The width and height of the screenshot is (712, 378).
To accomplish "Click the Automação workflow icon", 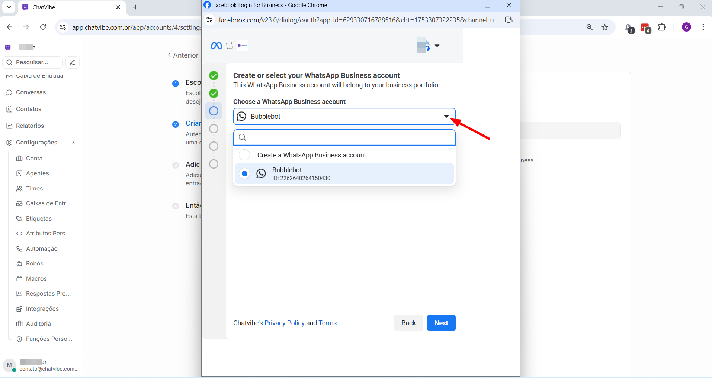I will tap(19, 249).
